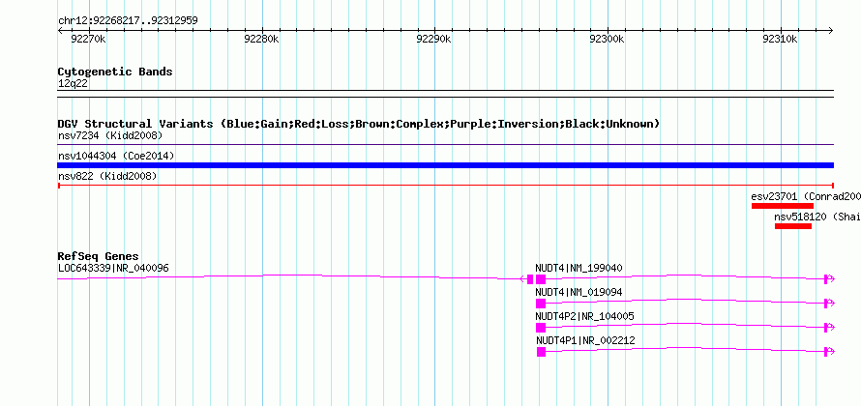Click the 92310k ruler tick label
Viewport: 861px width, 406px height.
click(780, 39)
